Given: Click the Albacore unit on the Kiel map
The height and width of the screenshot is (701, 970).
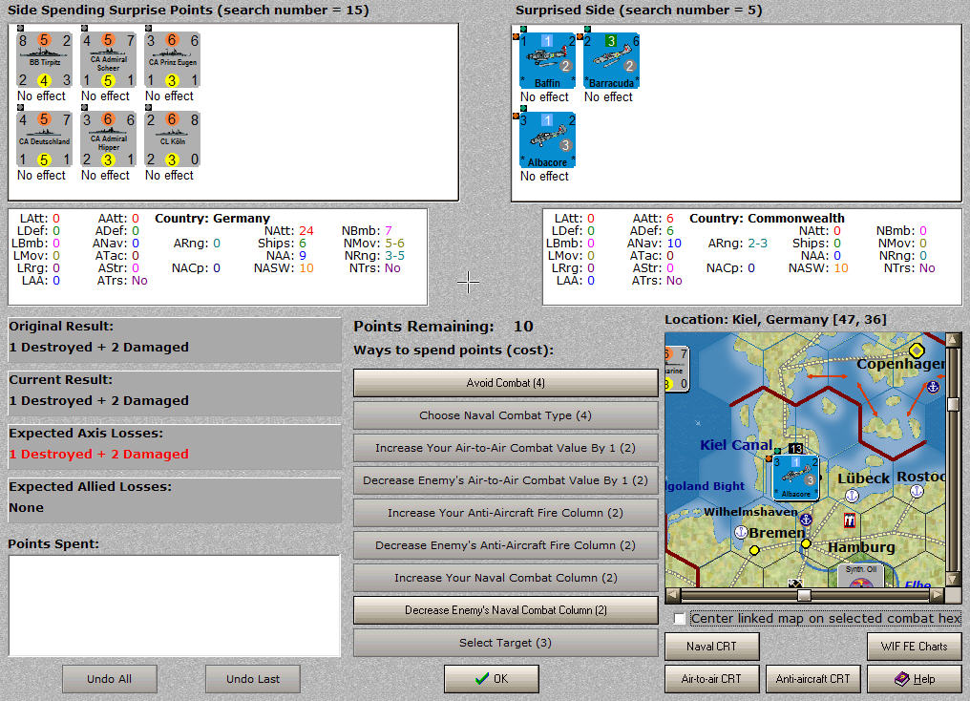Looking at the screenshot, I should click(795, 477).
